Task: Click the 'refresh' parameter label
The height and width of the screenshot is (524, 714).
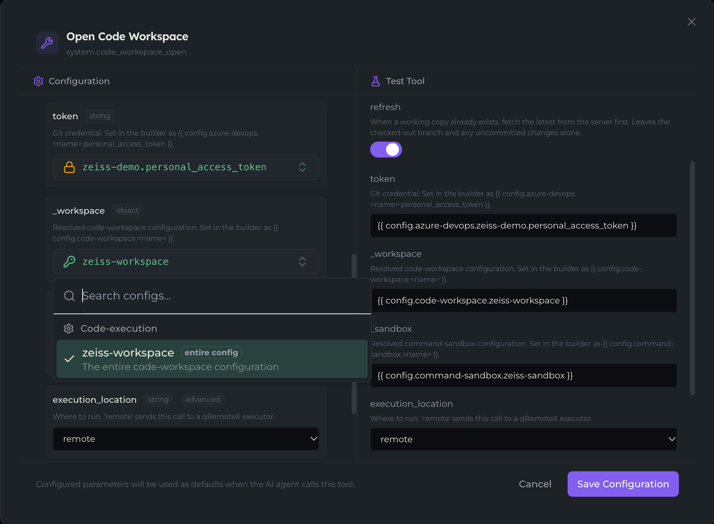Action: (385, 107)
